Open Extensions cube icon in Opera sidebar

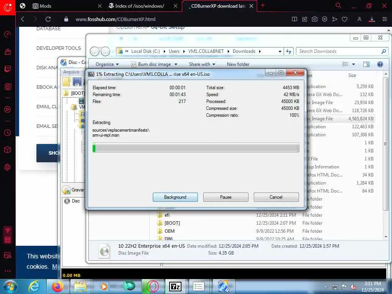(8, 150)
